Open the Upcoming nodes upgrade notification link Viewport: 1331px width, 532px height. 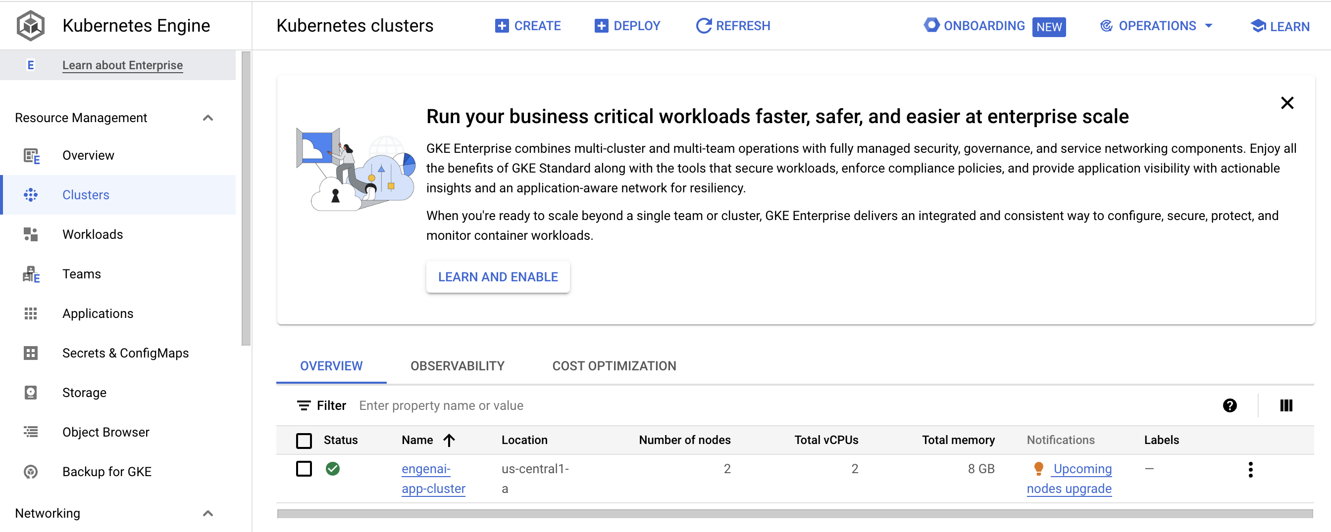tap(1069, 479)
